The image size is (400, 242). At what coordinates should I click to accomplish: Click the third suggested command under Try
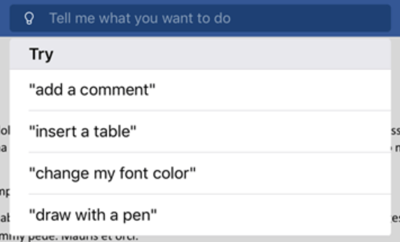(x=112, y=173)
